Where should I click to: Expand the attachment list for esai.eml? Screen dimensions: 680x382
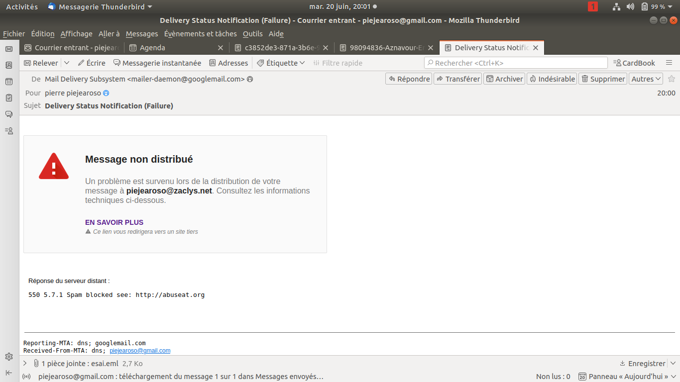click(x=25, y=363)
